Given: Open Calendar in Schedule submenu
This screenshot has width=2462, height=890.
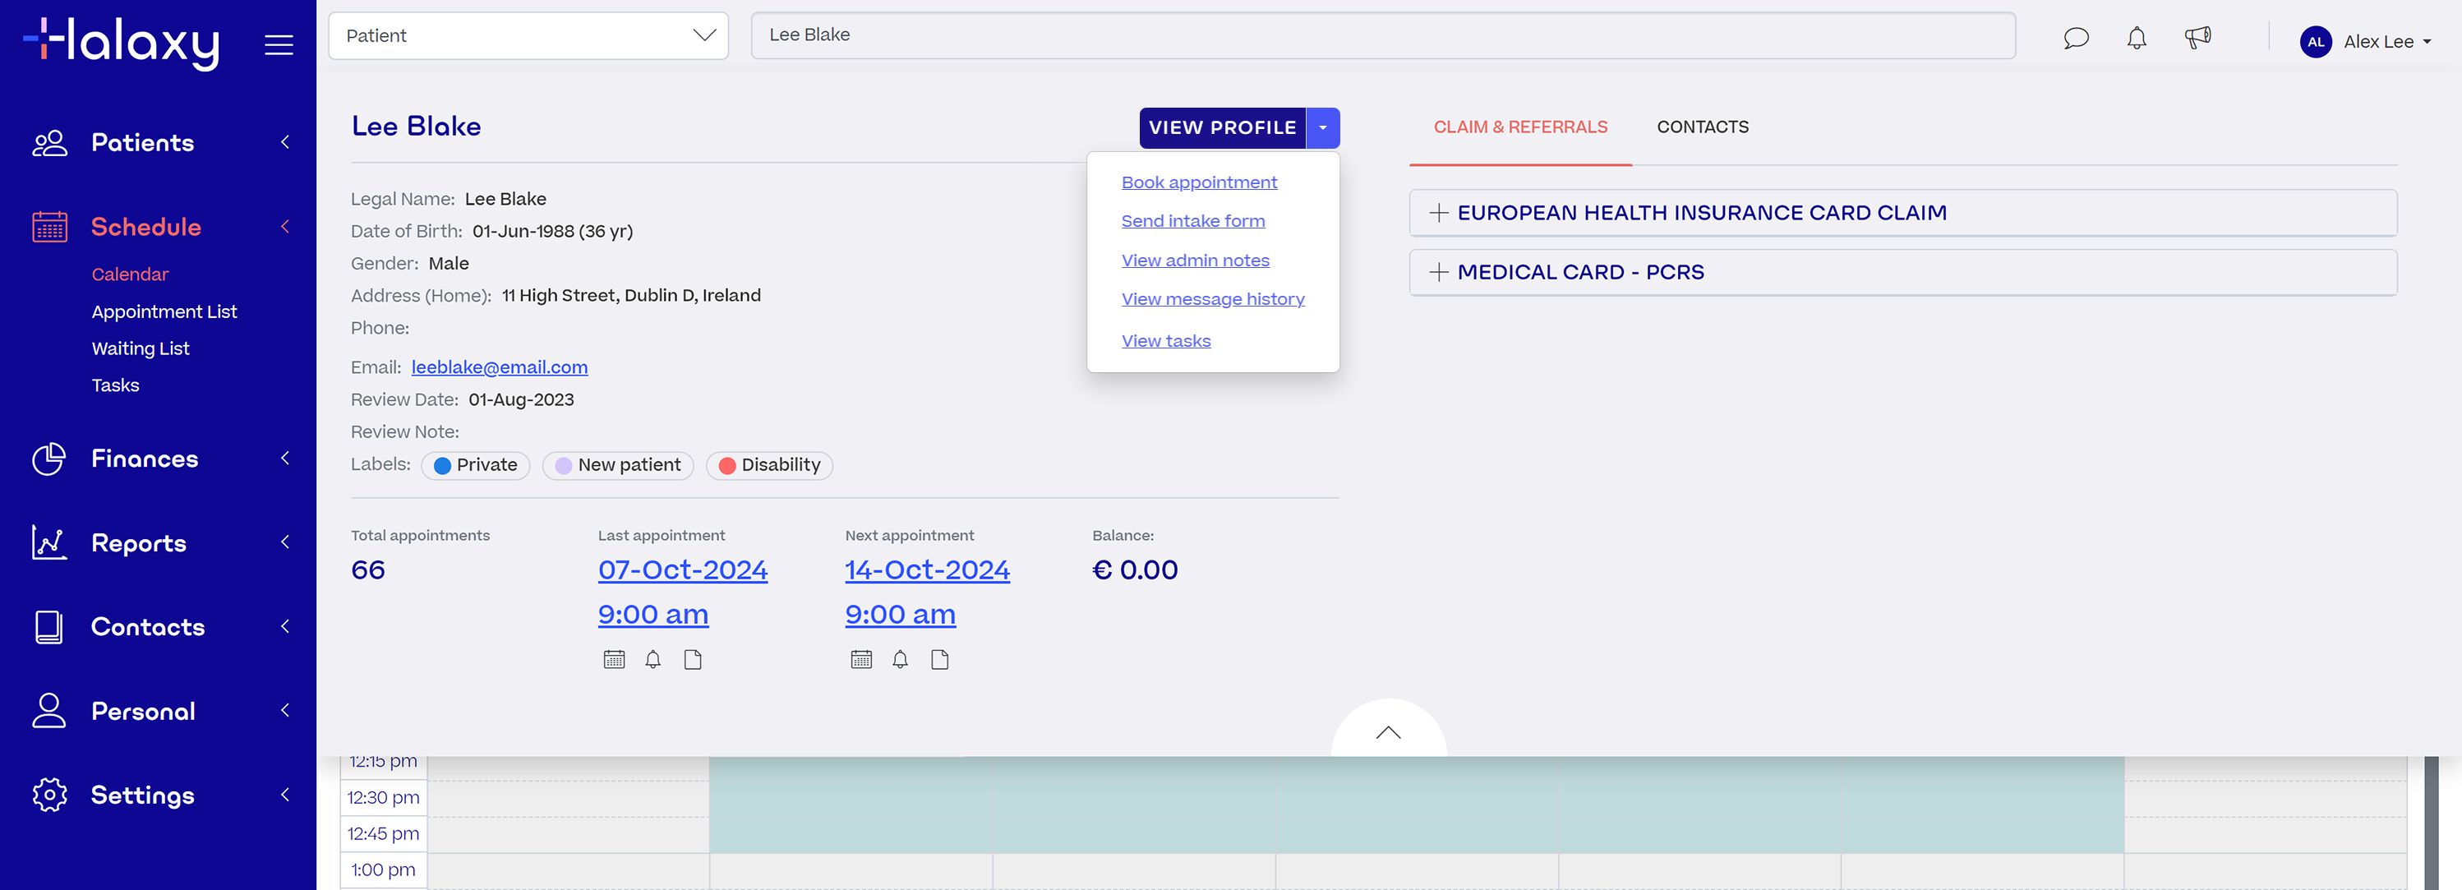Looking at the screenshot, I should (x=130, y=274).
